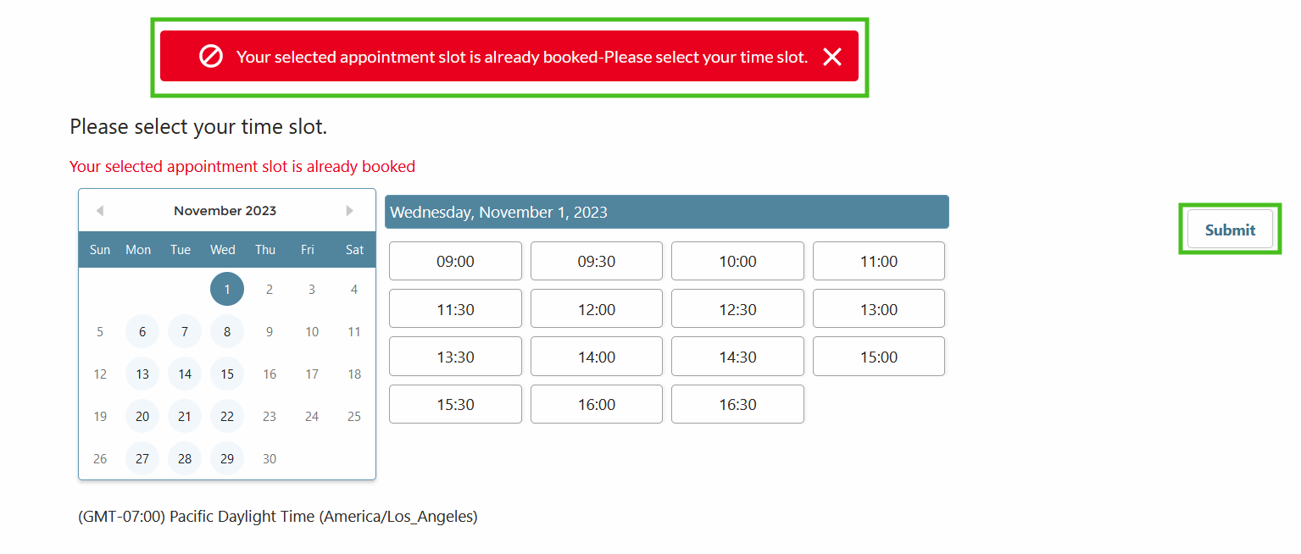Select the 09:00 time slot

[x=455, y=262]
